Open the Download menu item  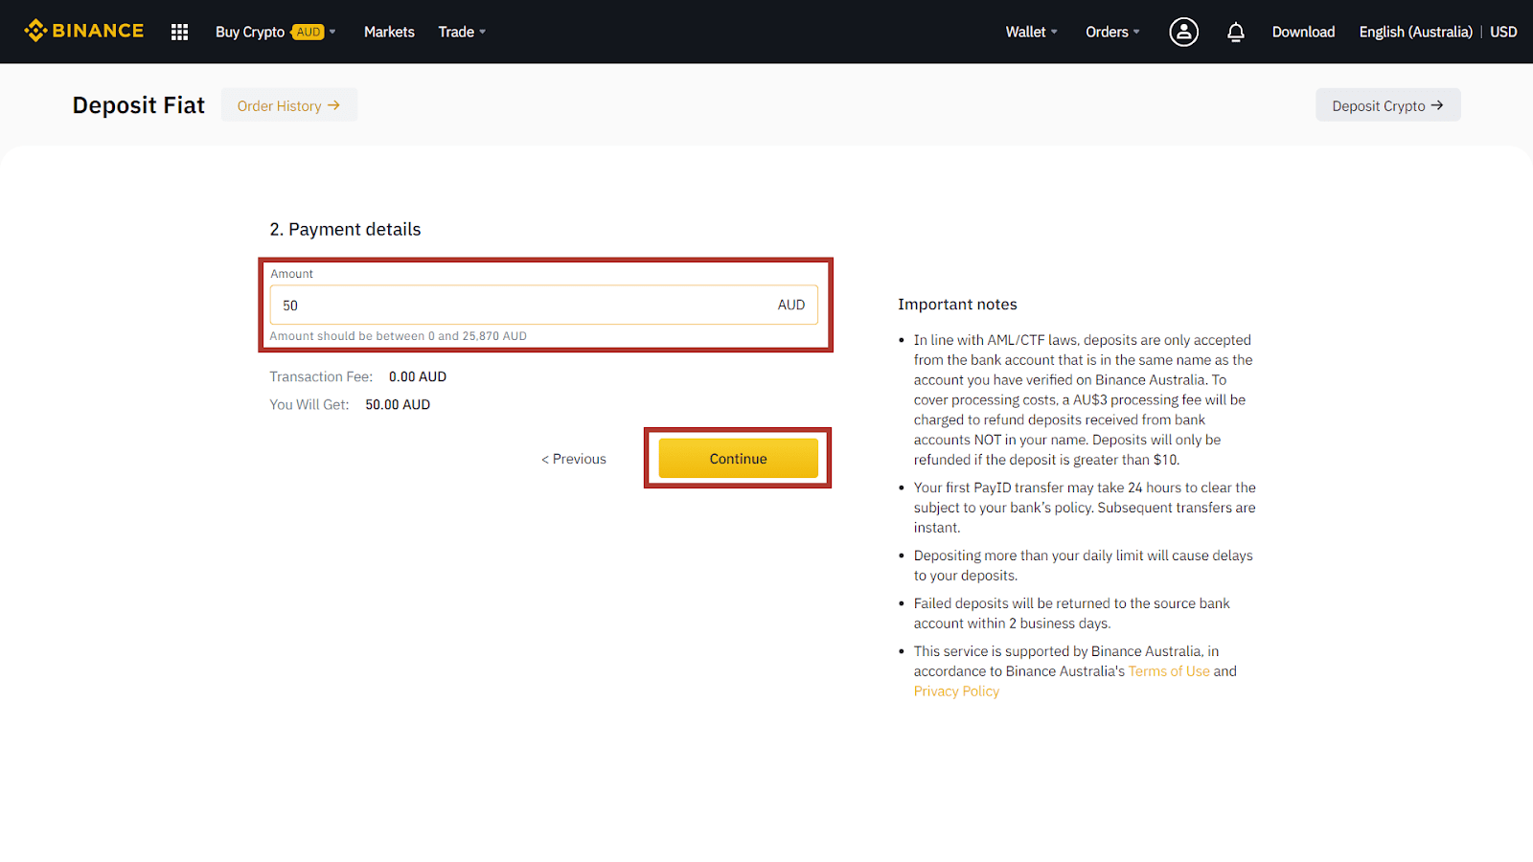1303,32
